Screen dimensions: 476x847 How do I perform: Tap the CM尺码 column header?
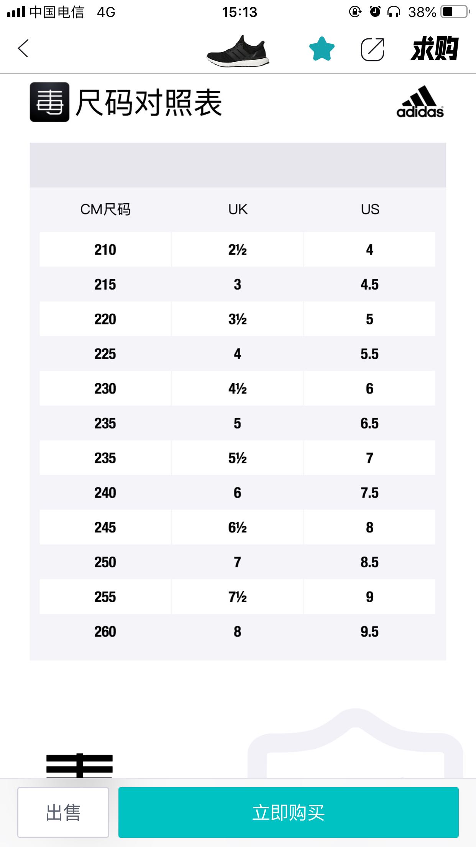point(105,209)
